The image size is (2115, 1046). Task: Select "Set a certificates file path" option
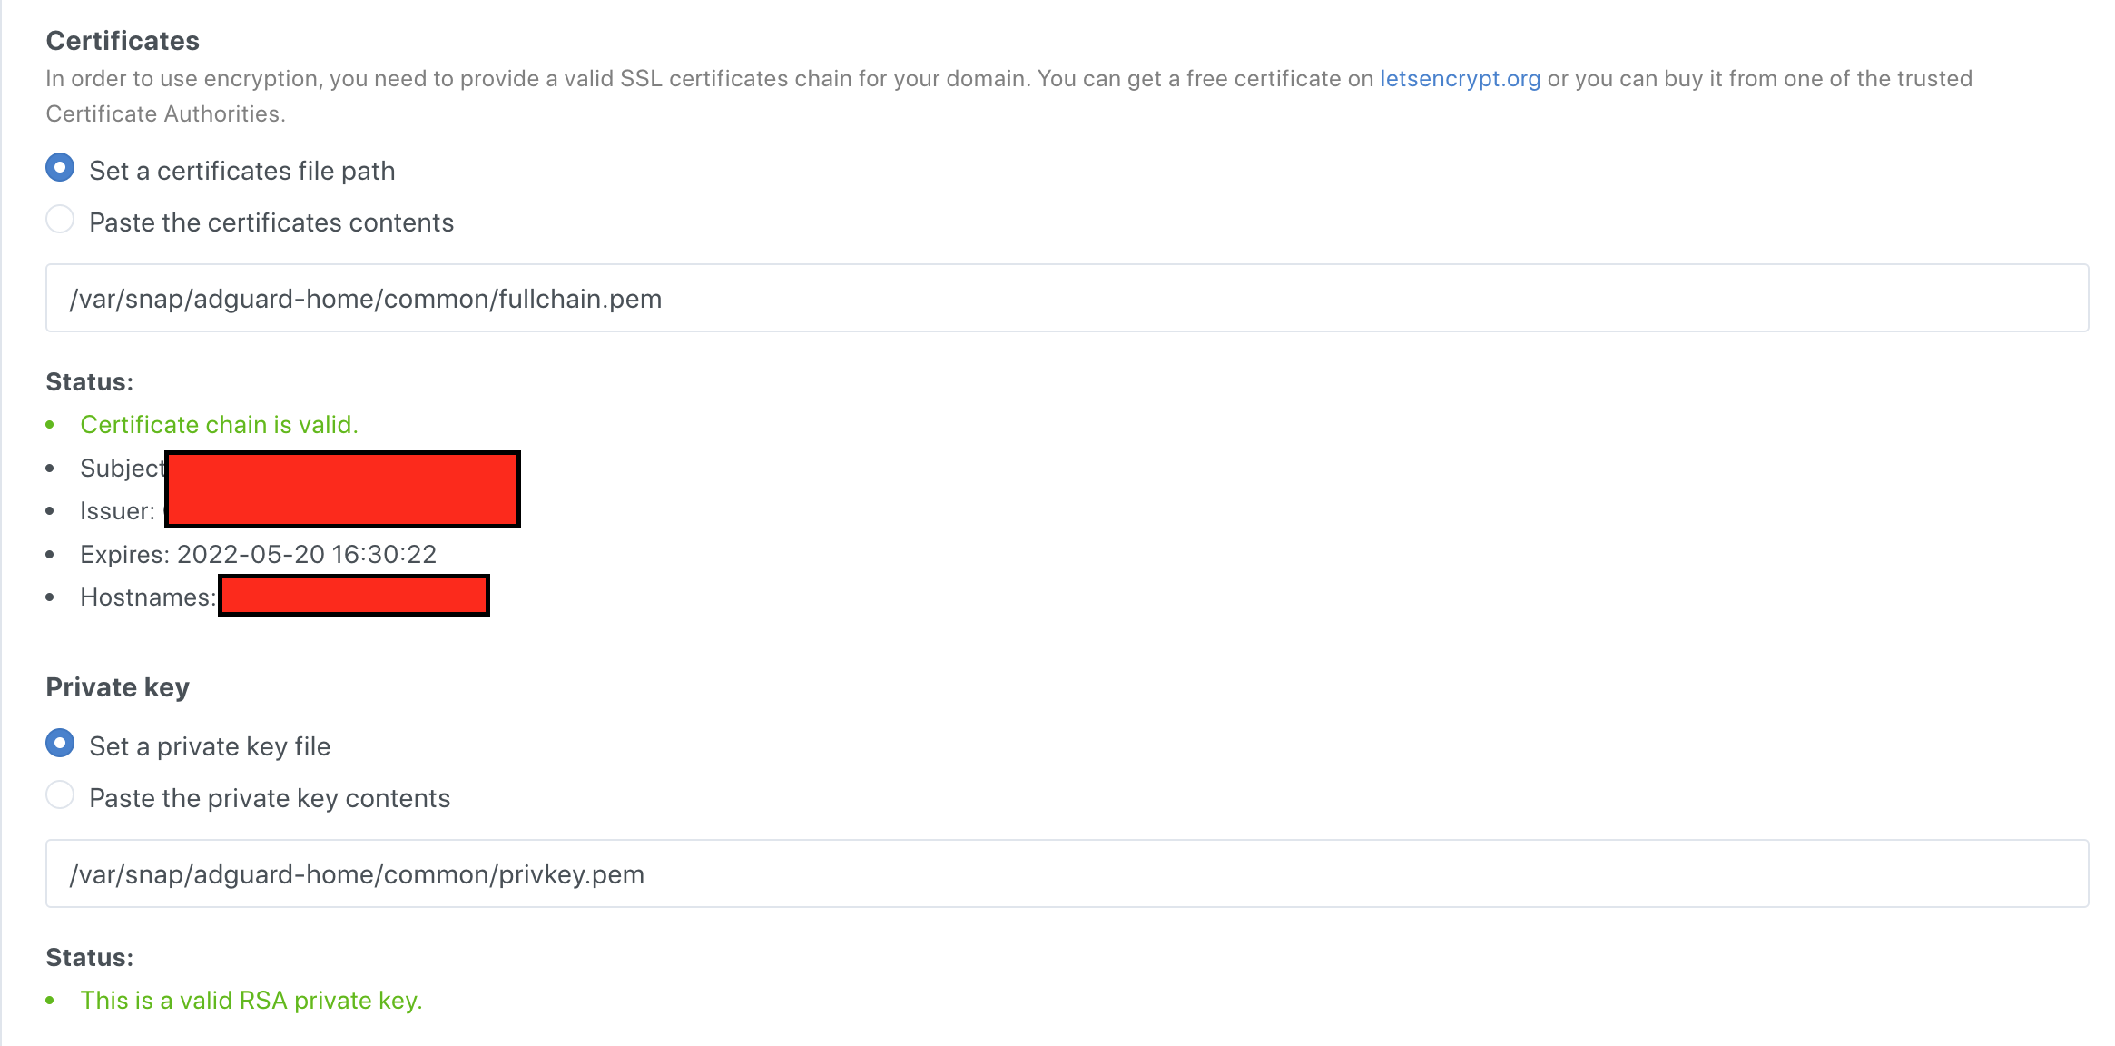59,167
